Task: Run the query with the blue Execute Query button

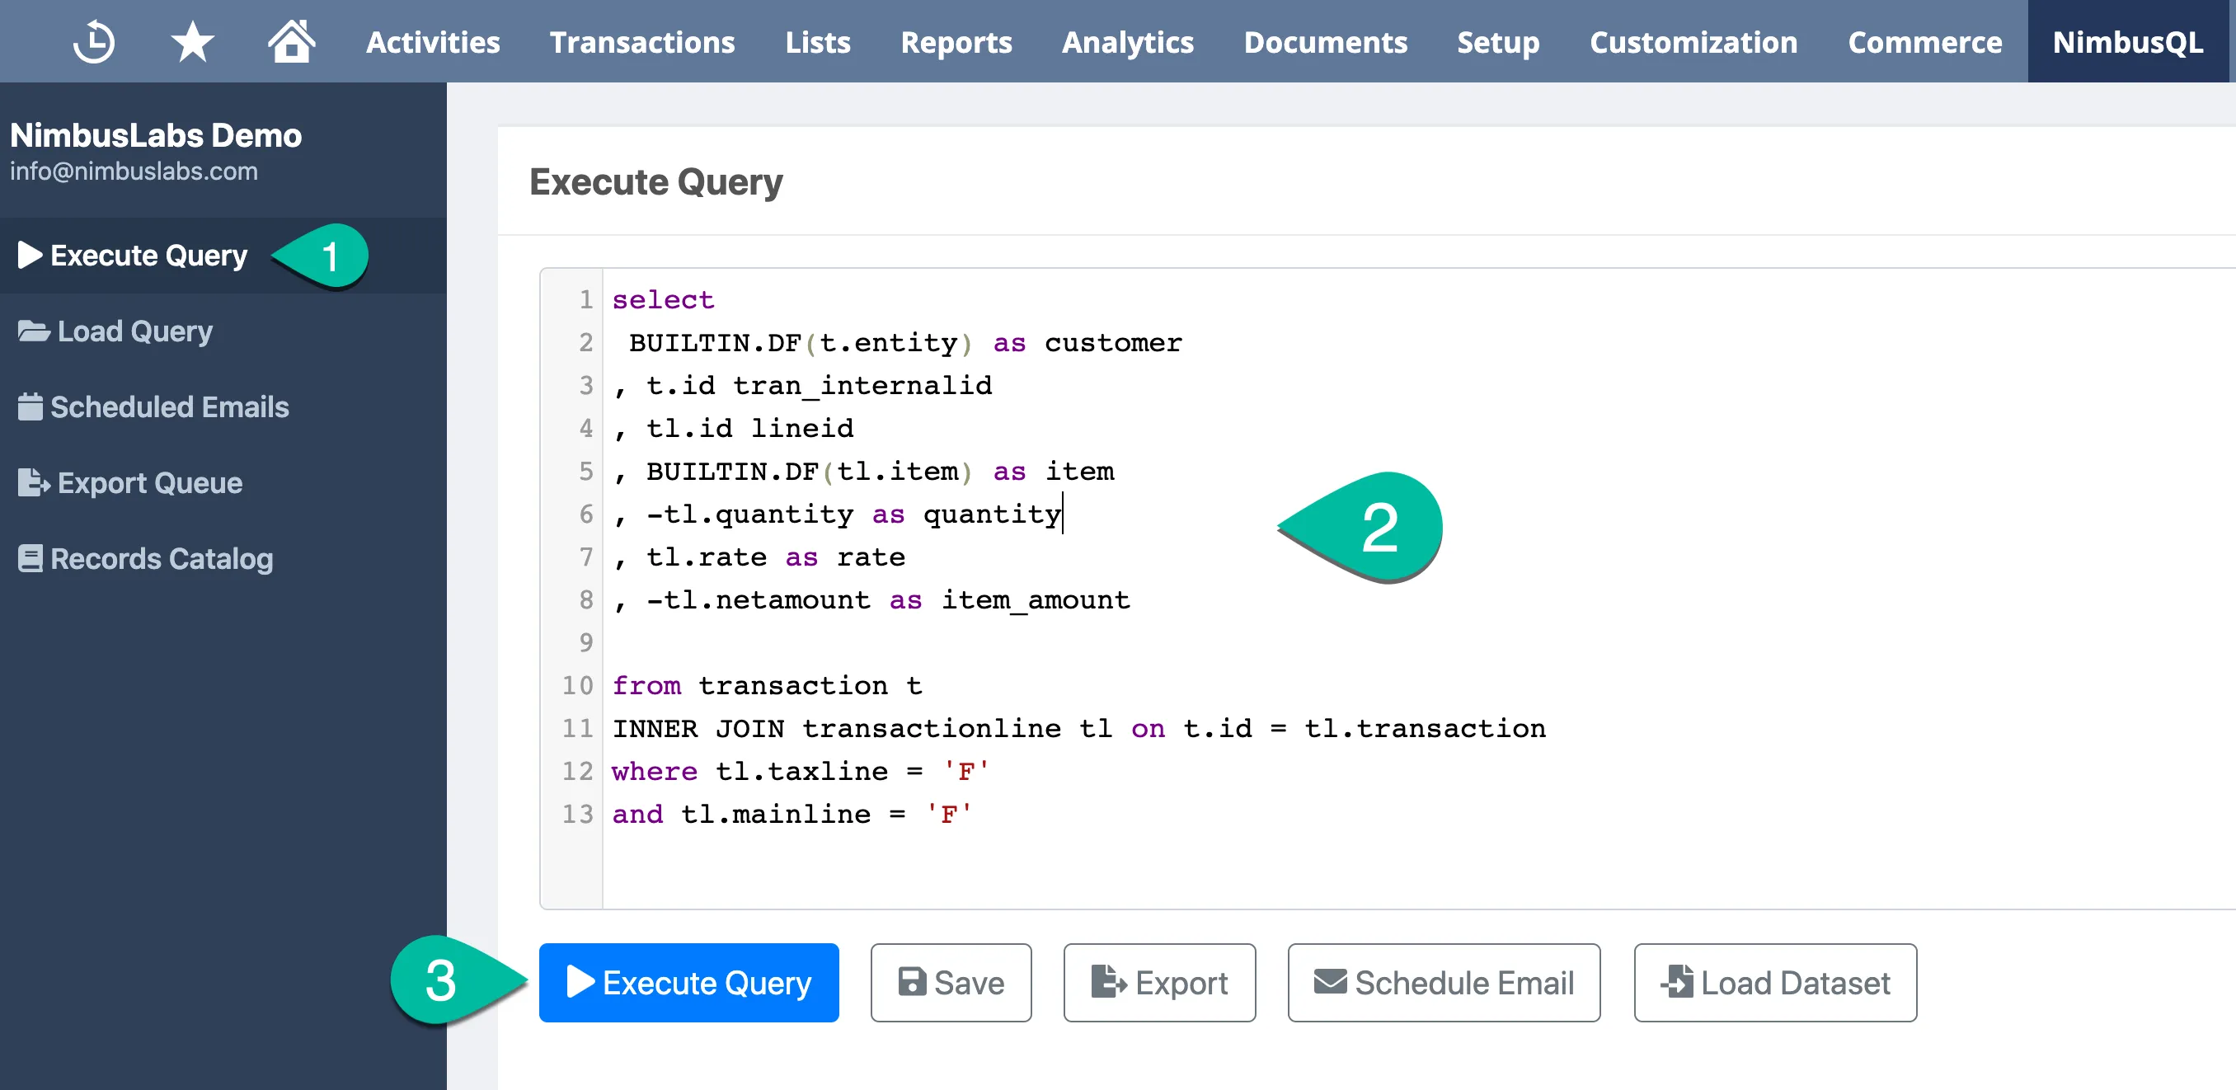Action: click(688, 982)
